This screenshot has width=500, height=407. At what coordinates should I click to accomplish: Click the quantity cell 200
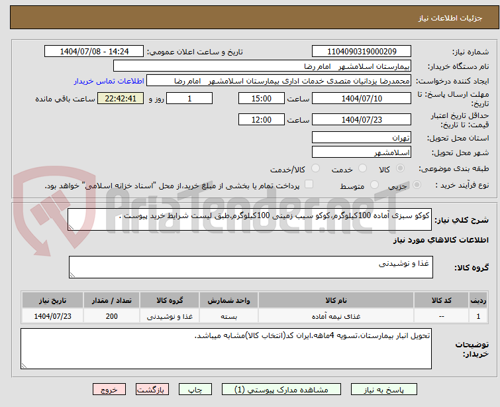point(112,316)
